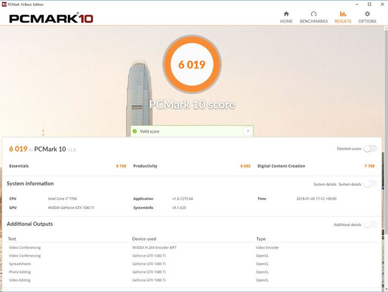
Task: Click the Device used column header
Action: (x=144, y=239)
